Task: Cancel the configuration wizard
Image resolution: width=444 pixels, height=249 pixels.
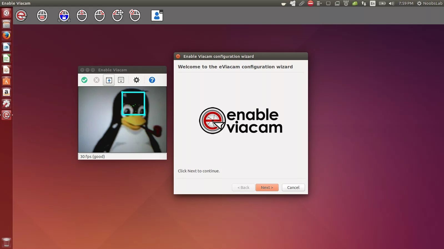Action: (x=293, y=187)
